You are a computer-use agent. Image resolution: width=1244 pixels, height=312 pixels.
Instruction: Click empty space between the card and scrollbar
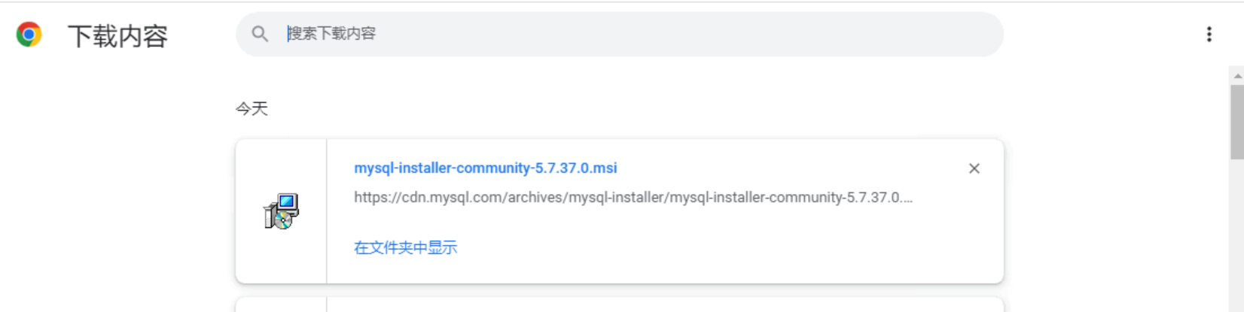coord(1114,211)
